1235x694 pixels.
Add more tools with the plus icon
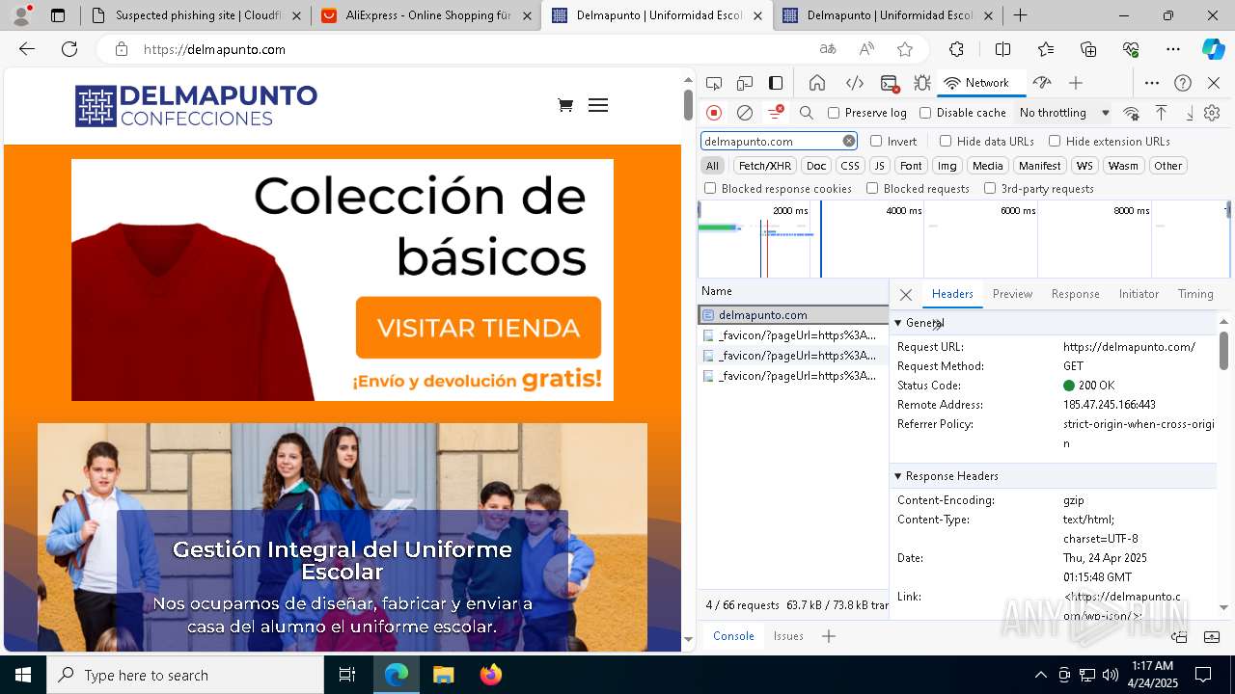tap(1076, 83)
